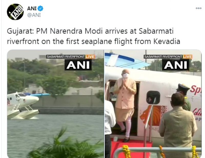The width and height of the screenshot is (205, 158).
Task: Click the red carpeted steps below the door
Action: point(131,144)
